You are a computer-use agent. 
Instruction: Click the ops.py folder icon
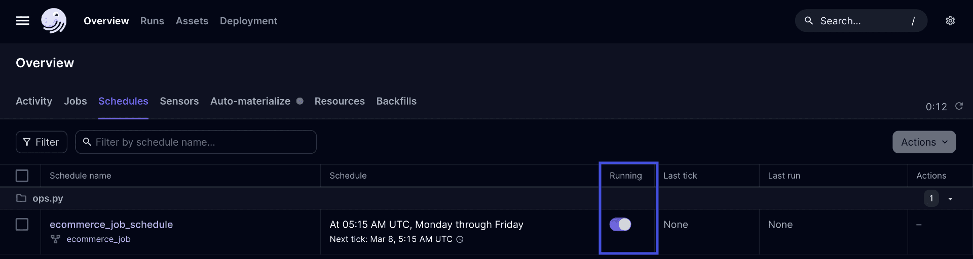click(21, 198)
